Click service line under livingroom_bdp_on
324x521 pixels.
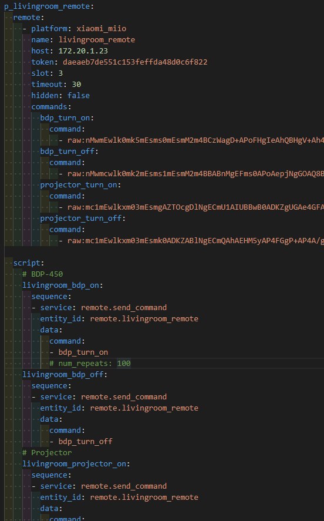tap(99, 308)
